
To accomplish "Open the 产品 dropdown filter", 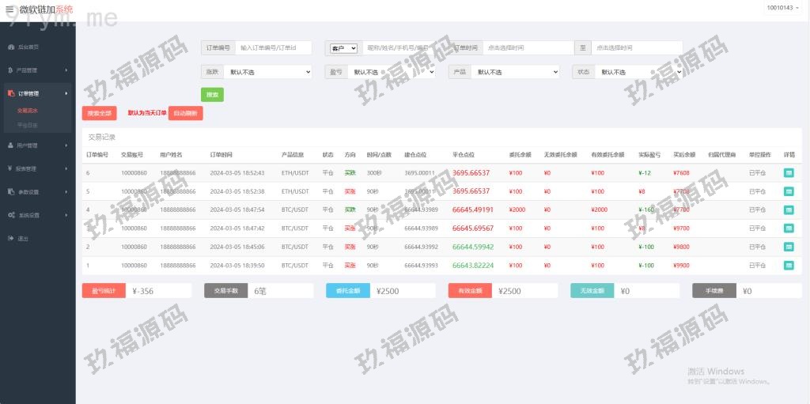I will coord(515,72).
